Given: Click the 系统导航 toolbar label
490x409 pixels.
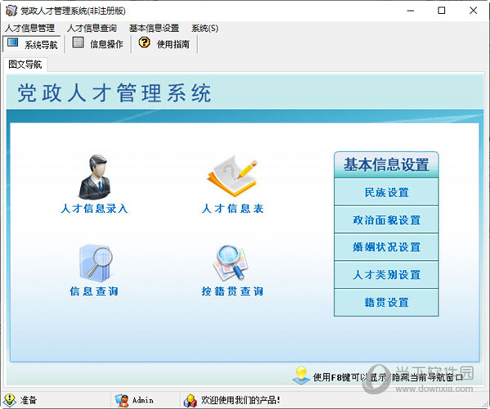Looking at the screenshot, I should 41,45.
